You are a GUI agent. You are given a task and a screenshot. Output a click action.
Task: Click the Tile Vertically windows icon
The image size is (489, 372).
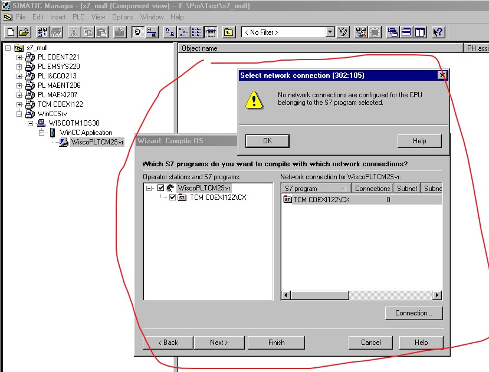tap(420, 32)
